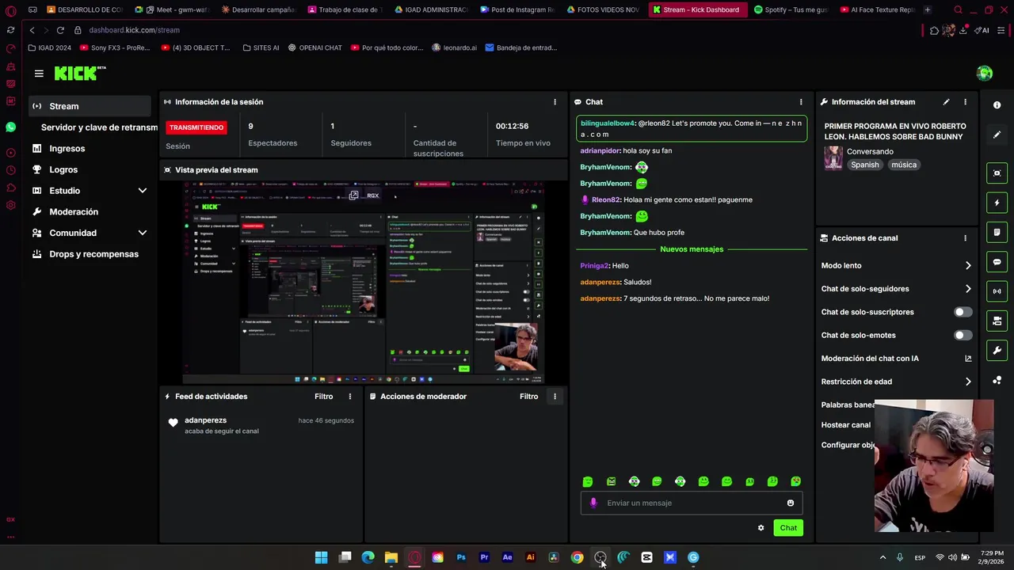Click the lightning bolt icon in right sidebar
1014x570 pixels.
pyautogui.click(x=997, y=203)
